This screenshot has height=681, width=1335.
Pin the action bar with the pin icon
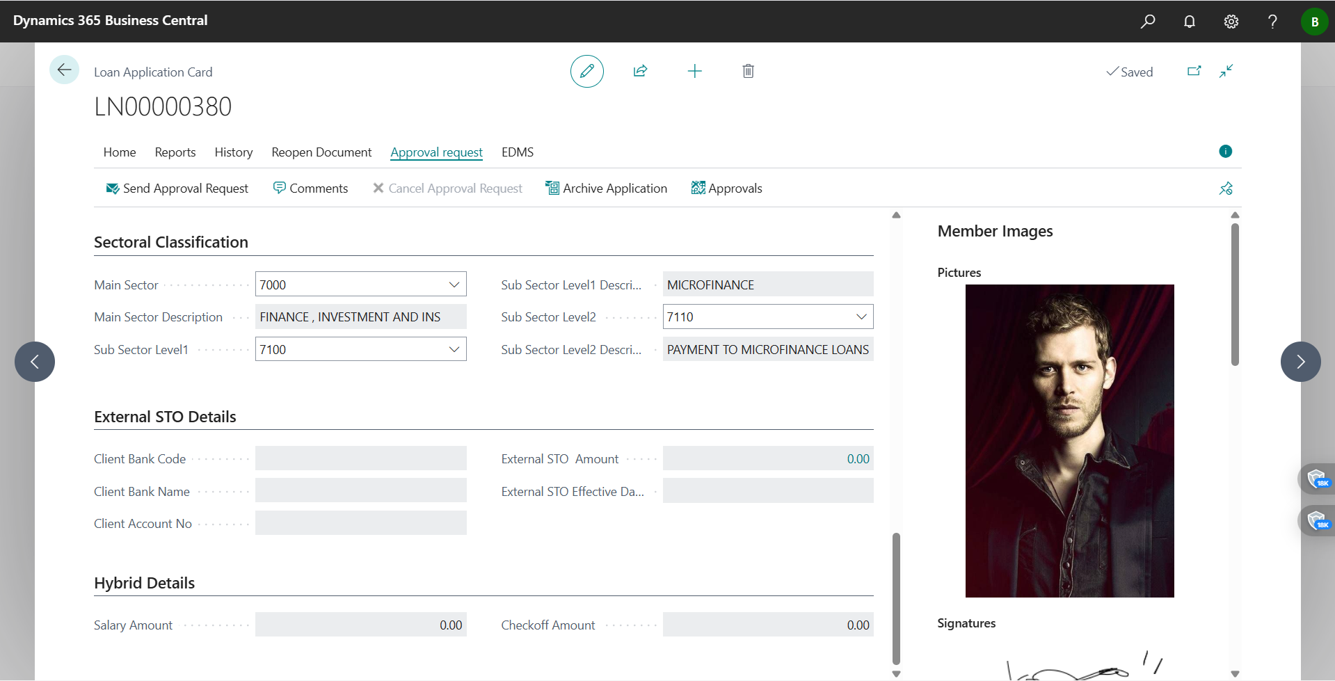click(1226, 188)
